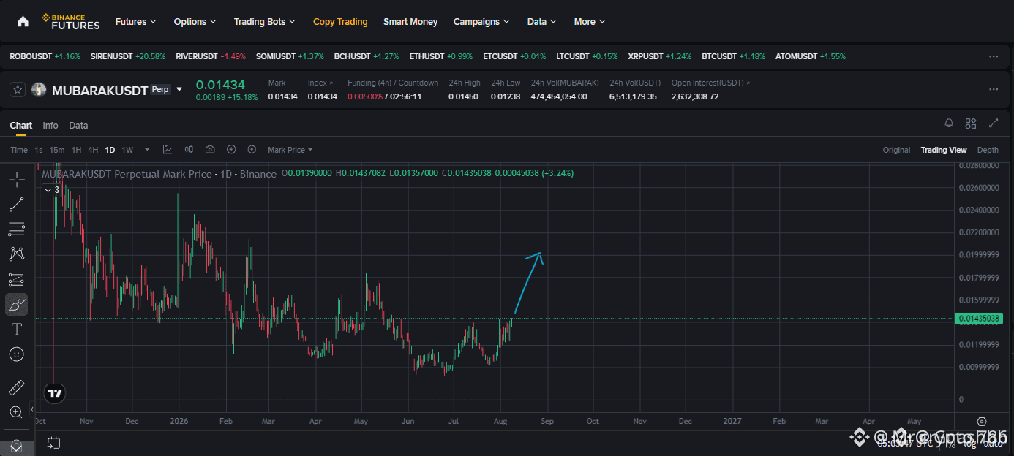The image size is (1014, 456).
Task: Open the Futures dropdown menu
Action: (x=136, y=22)
